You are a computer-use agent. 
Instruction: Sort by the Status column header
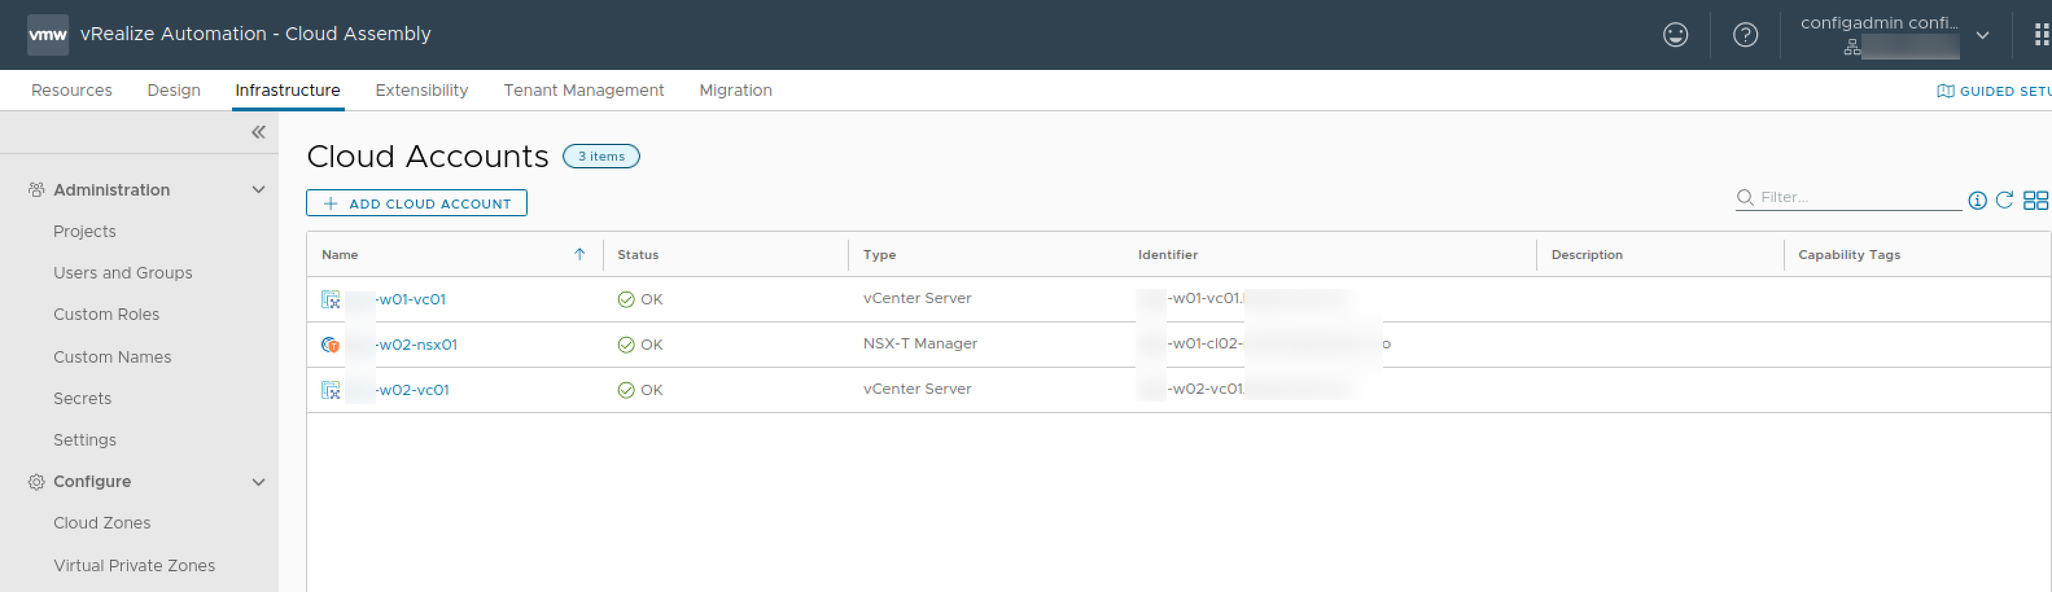[638, 255]
